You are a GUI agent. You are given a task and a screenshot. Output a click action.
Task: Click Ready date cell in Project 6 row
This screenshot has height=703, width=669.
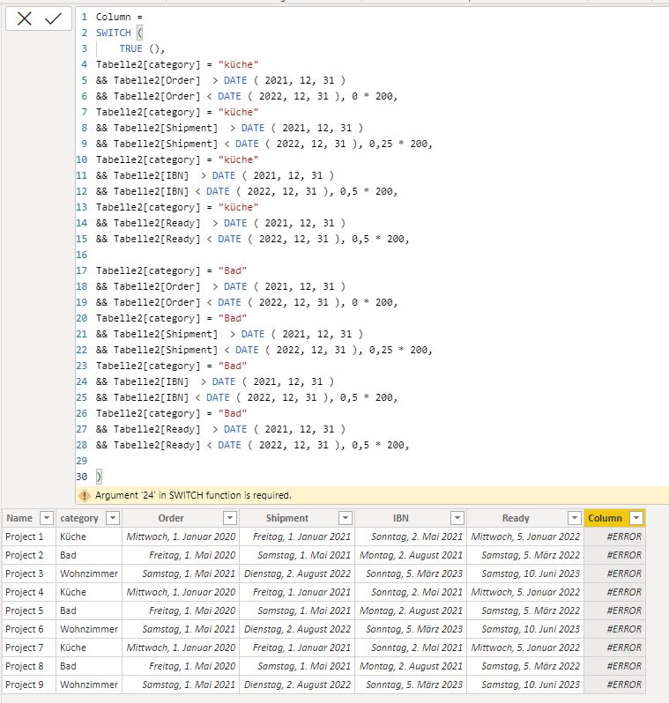[x=525, y=629]
